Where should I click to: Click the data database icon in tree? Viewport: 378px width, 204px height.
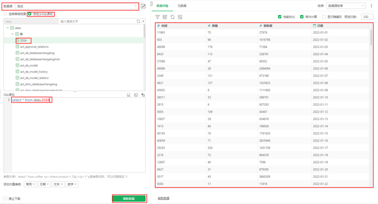click(x=12, y=28)
